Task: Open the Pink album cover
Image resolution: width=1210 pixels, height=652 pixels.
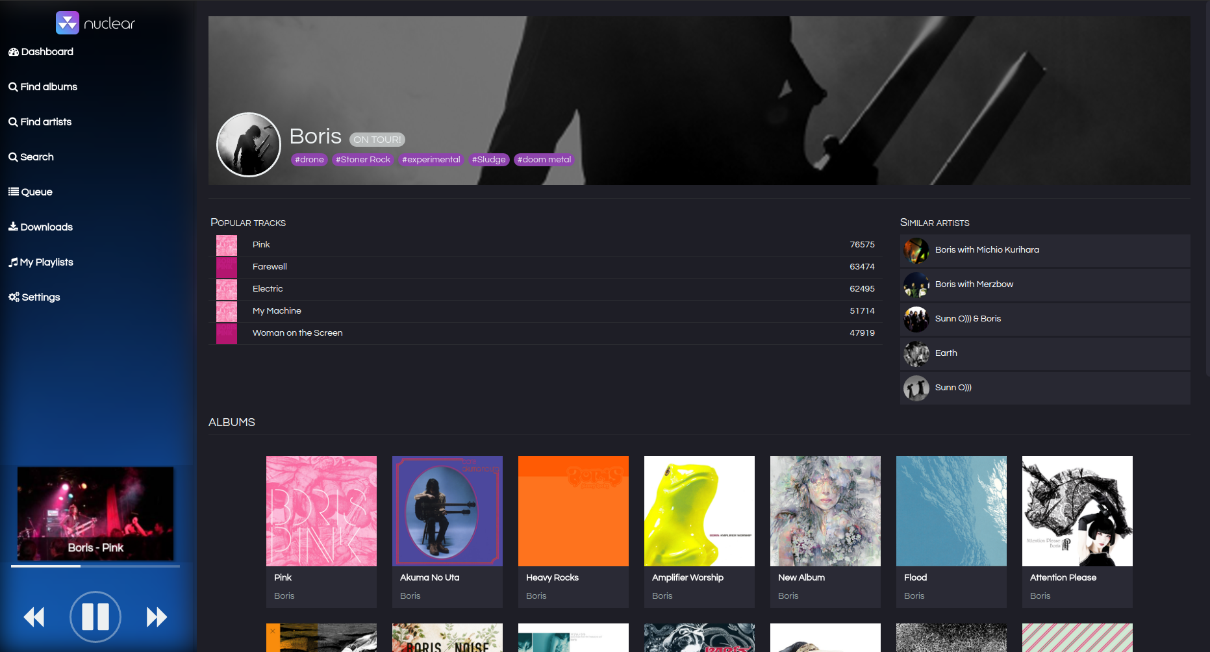Action: [x=321, y=511]
